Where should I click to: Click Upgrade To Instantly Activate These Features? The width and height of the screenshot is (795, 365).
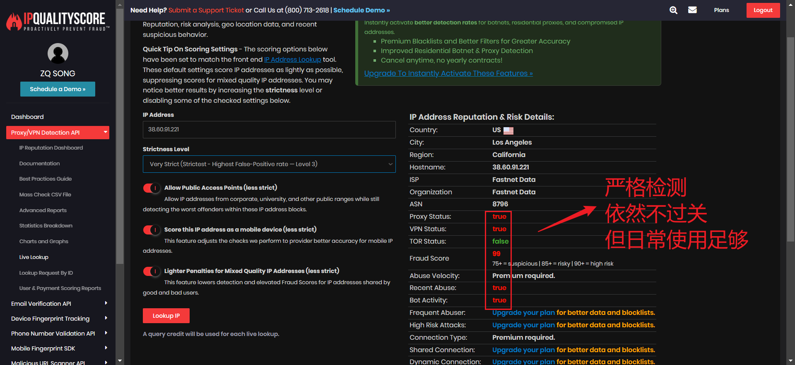coord(448,73)
